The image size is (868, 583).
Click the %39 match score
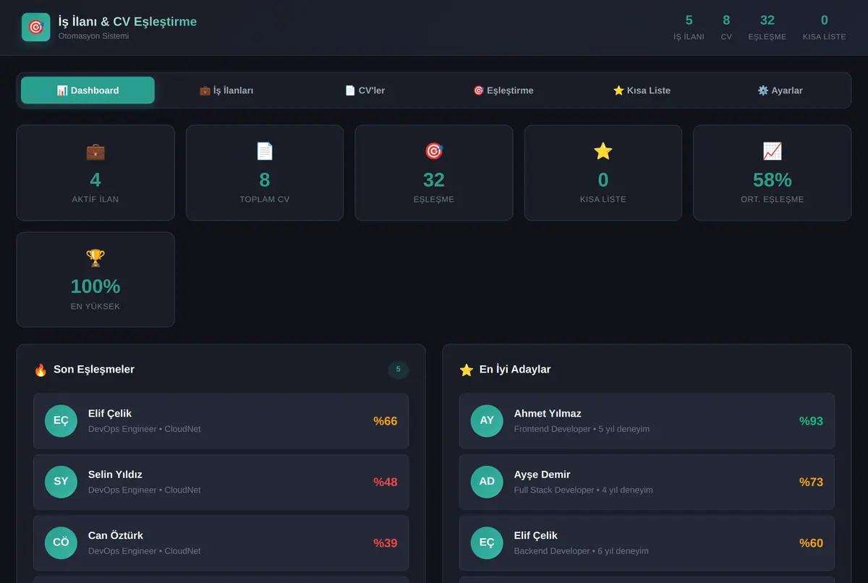click(386, 542)
